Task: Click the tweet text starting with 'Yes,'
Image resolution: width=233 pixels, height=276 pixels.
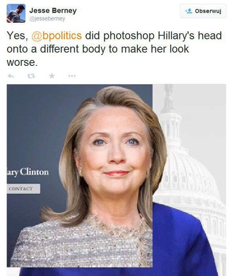Action: coord(114,49)
